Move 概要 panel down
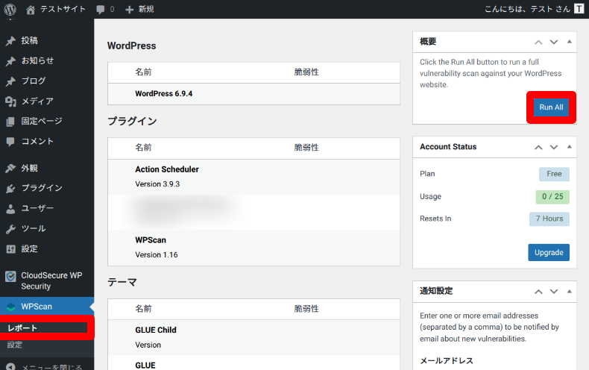The image size is (589, 370). (554, 42)
